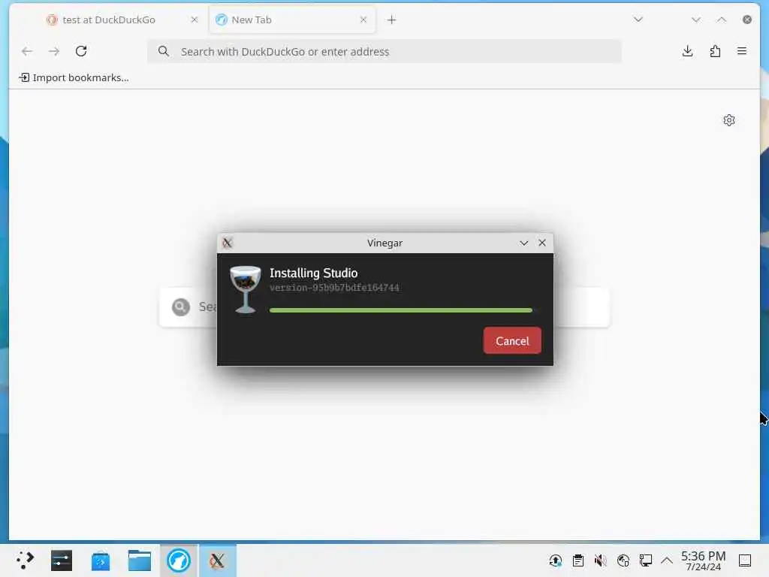Screen dimensions: 769x577
Task: Close the test at DuckDuckGo tab
Action: 195,20
